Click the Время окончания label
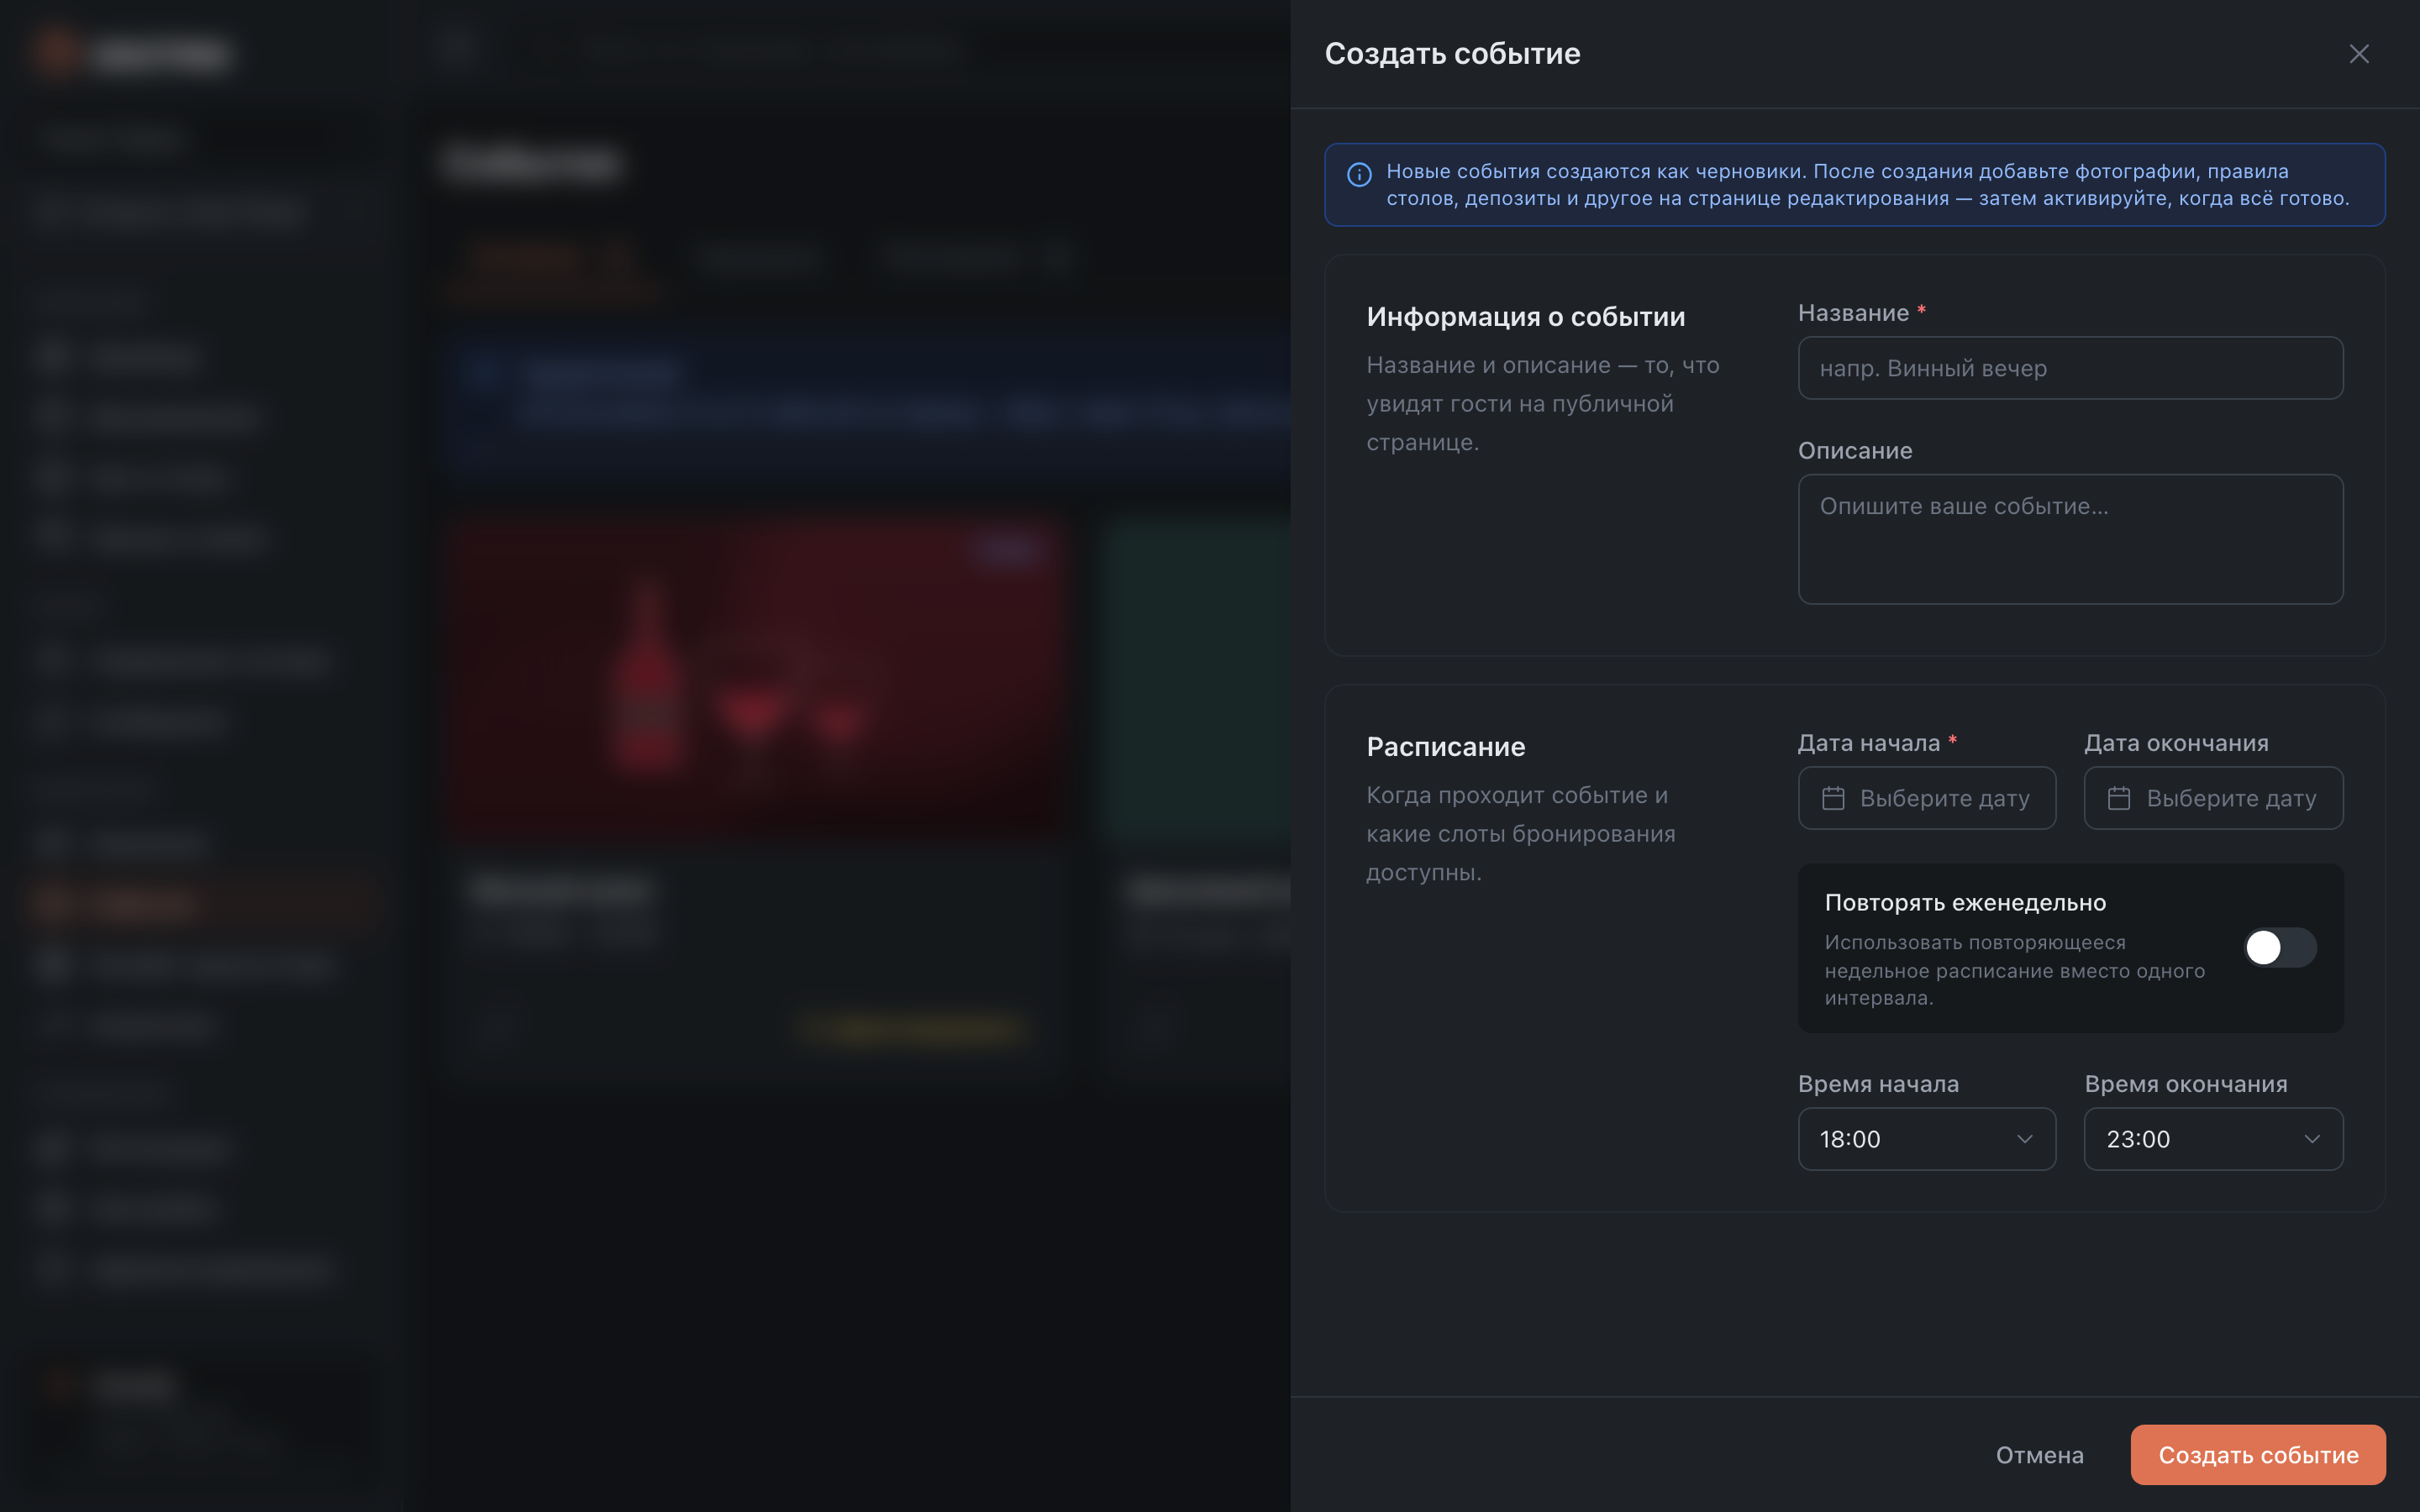The height and width of the screenshot is (1512, 2420). [x=2185, y=1084]
